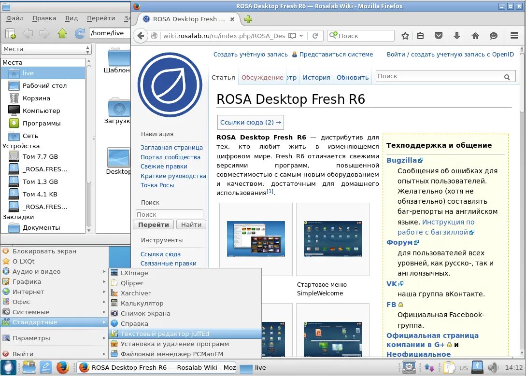This screenshot has height=376, width=526.
Task: Toggle the bookmark star for this page
Action: coord(405,36)
